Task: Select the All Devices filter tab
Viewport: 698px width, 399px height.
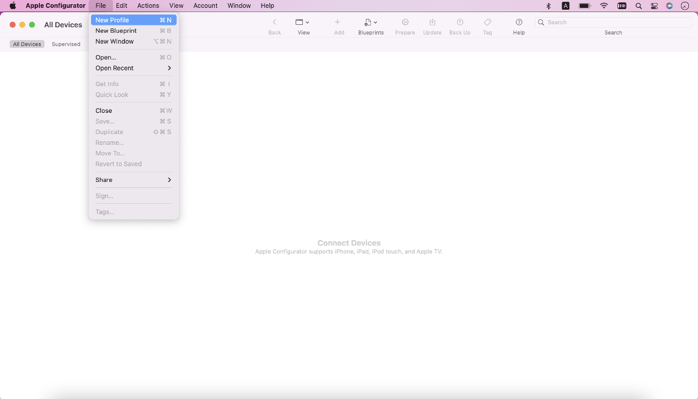Action: point(27,44)
